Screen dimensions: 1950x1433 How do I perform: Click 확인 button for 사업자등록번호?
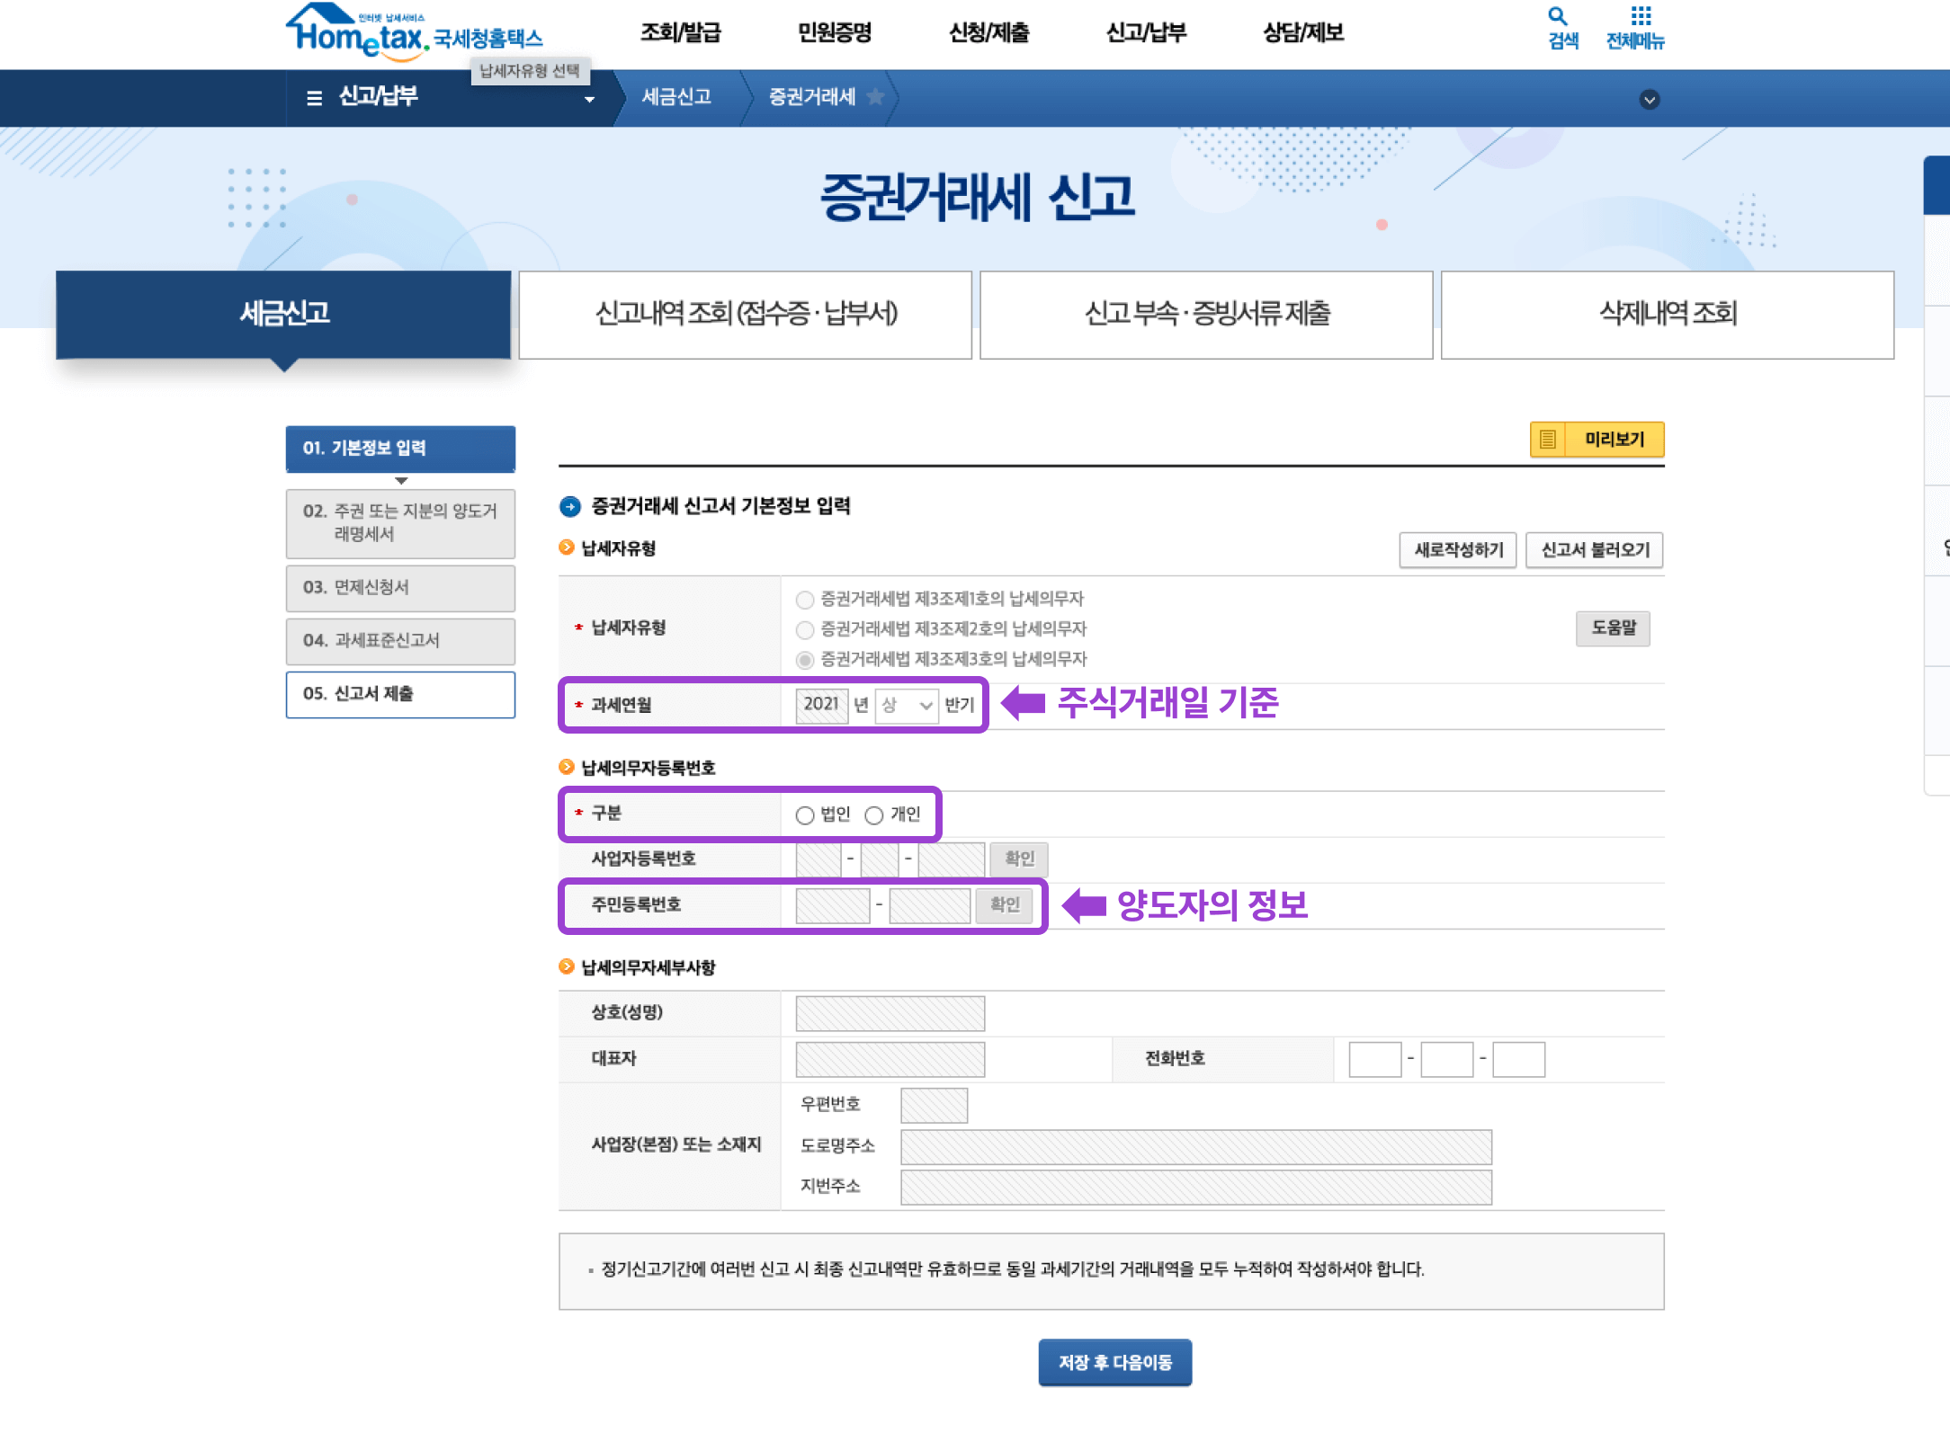pos(1019,859)
